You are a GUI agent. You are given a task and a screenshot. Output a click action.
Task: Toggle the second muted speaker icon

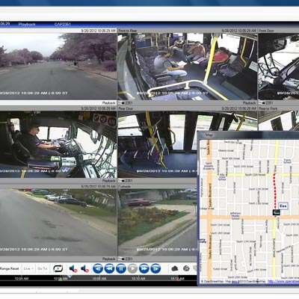pos(84,268)
